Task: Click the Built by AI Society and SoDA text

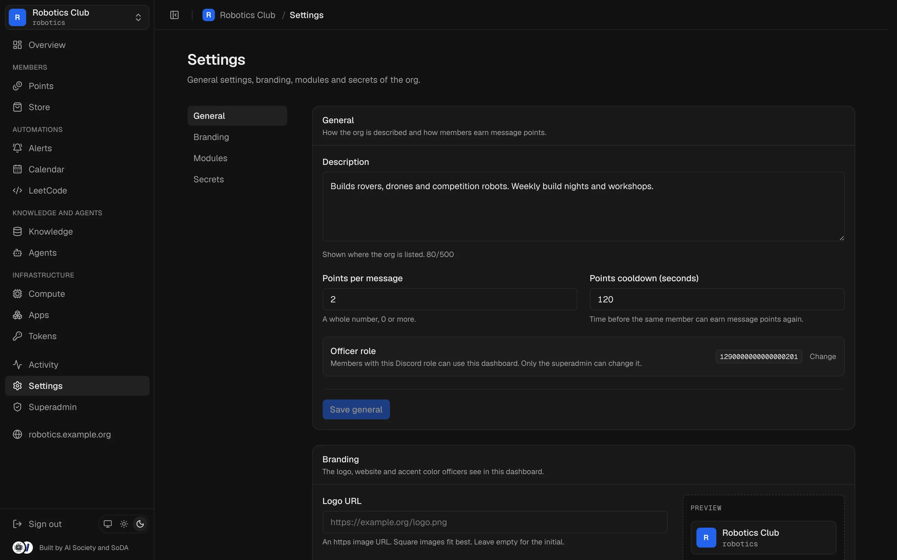Action: point(84,548)
